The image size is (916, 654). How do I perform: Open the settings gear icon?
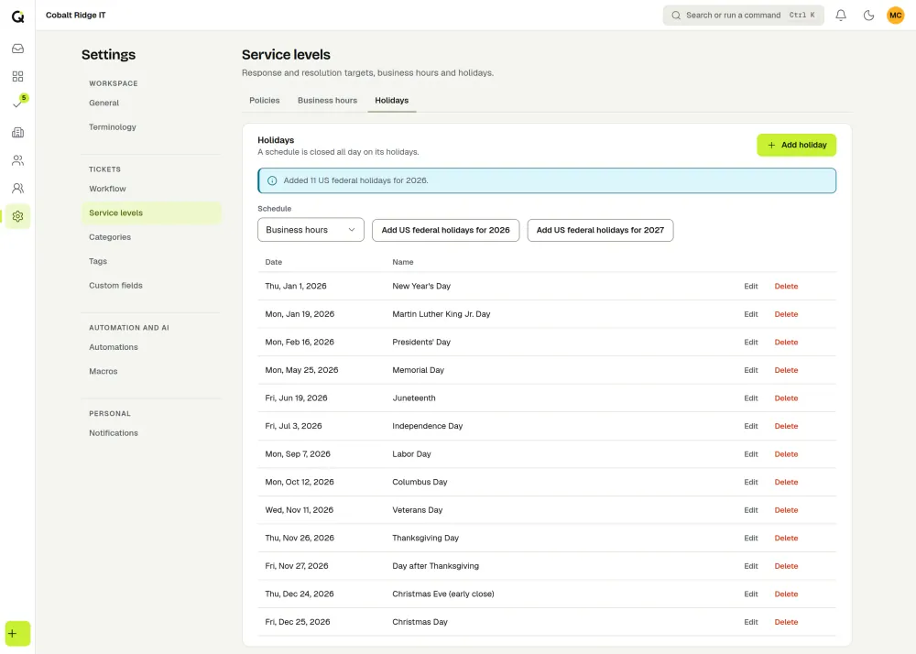[17, 216]
